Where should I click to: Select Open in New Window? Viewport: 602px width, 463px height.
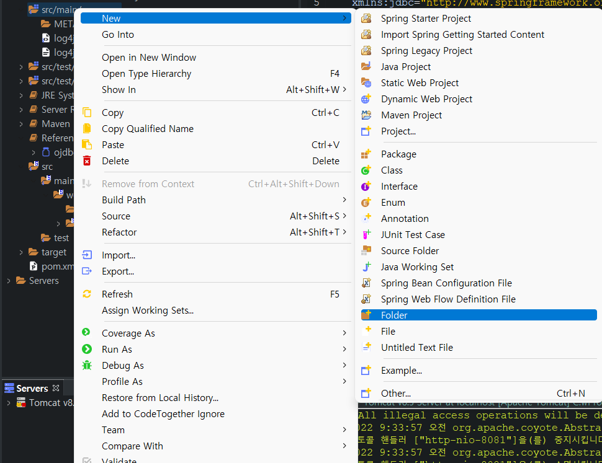point(149,58)
